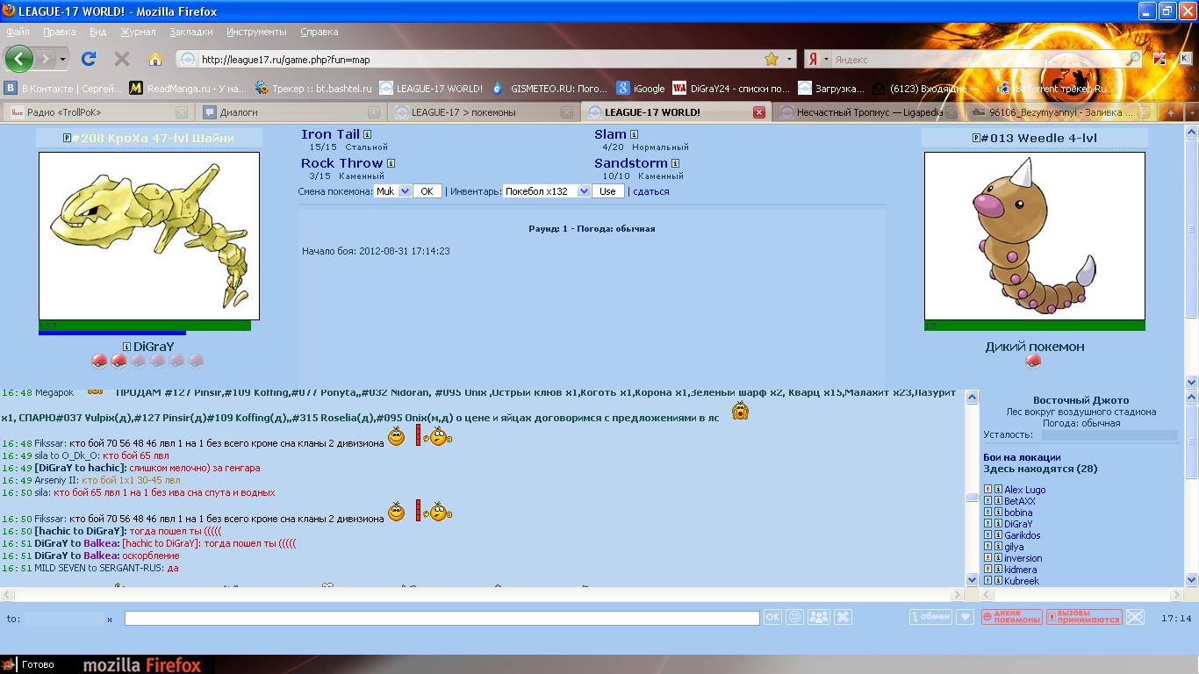
Task: Open the Журнал menu
Action: (138, 32)
